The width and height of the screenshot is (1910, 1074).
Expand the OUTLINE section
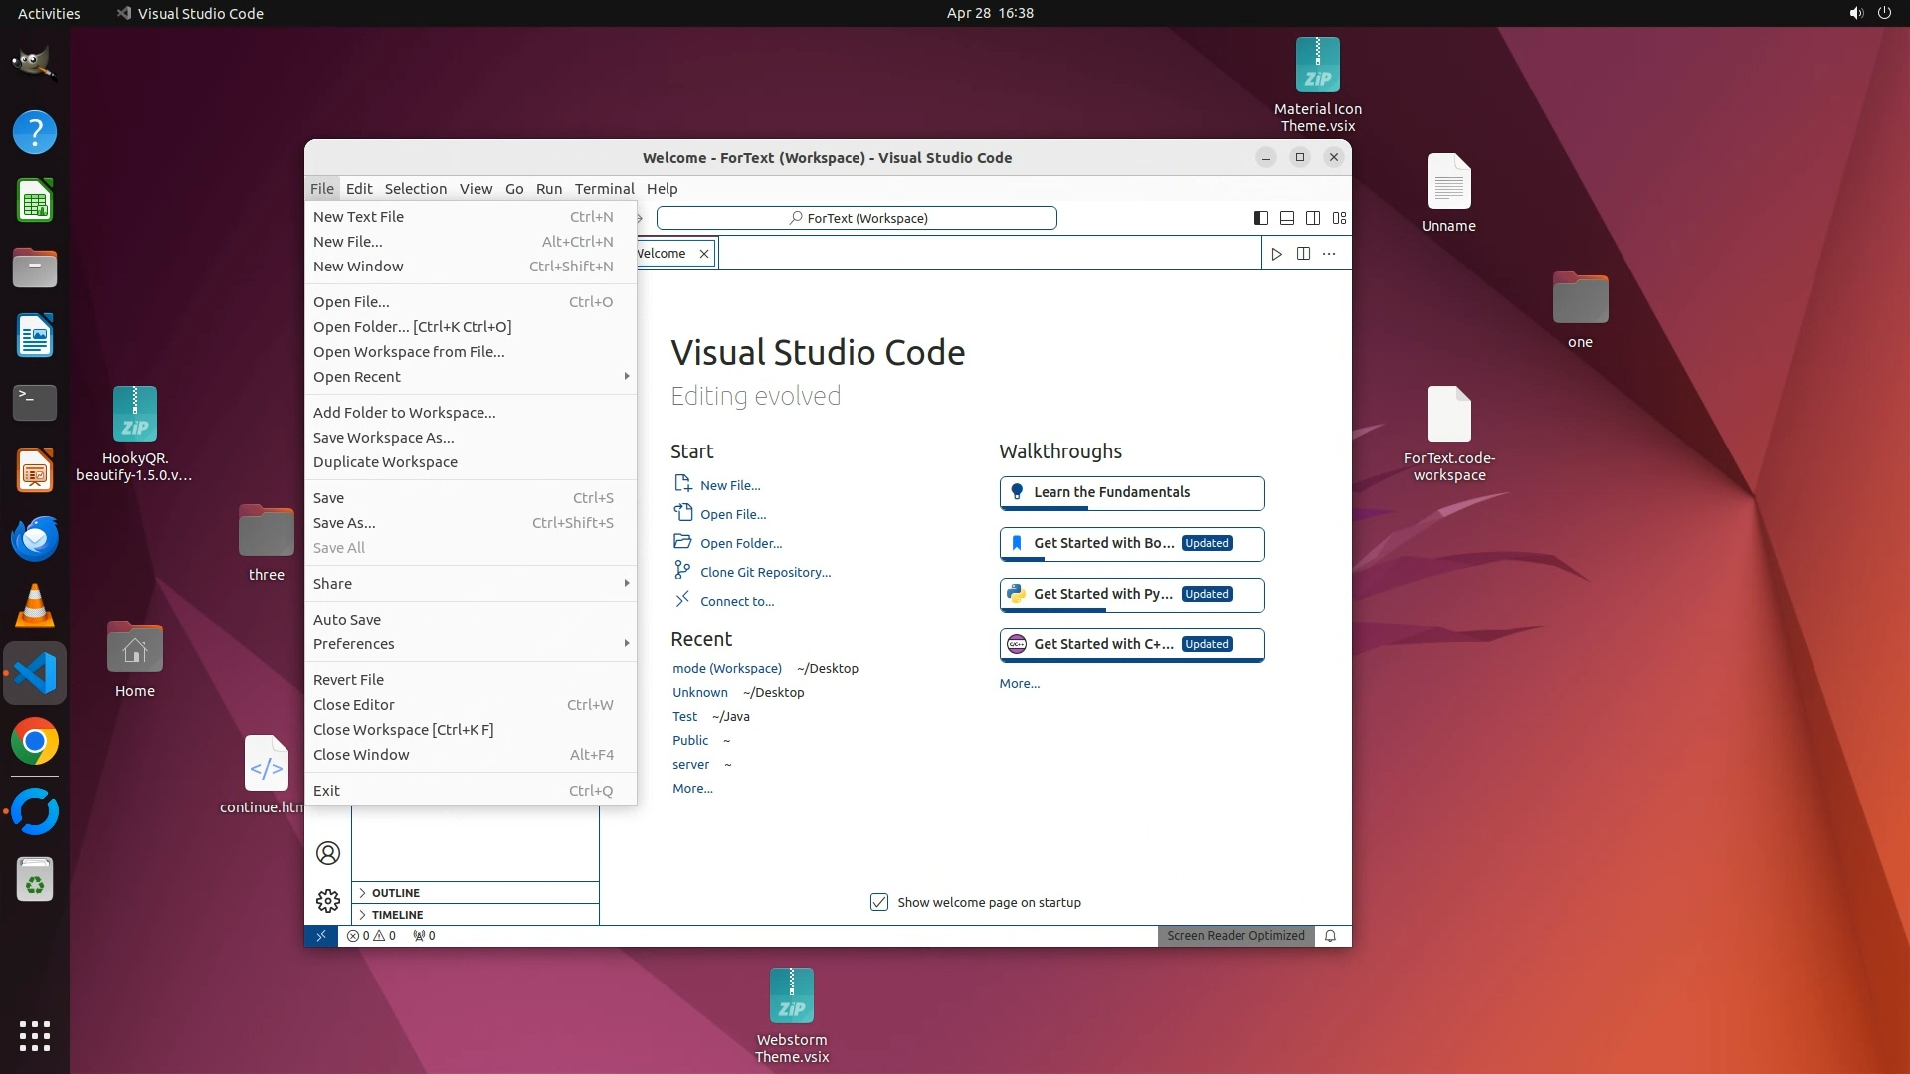point(396,893)
